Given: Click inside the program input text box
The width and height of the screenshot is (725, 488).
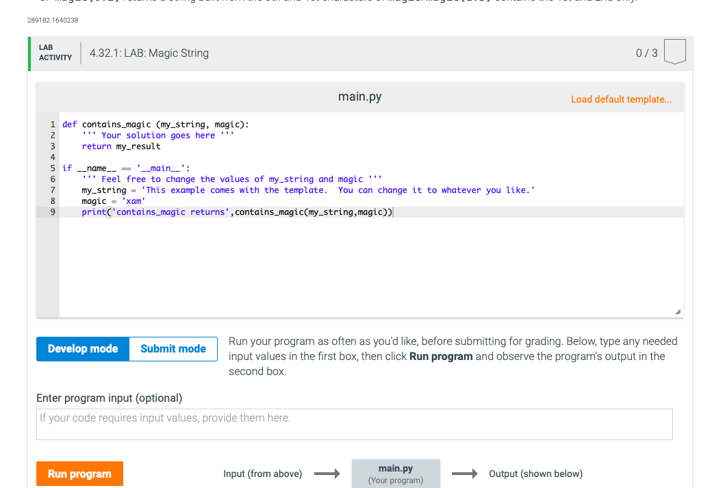Looking at the screenshot, I should pos(354,424).
